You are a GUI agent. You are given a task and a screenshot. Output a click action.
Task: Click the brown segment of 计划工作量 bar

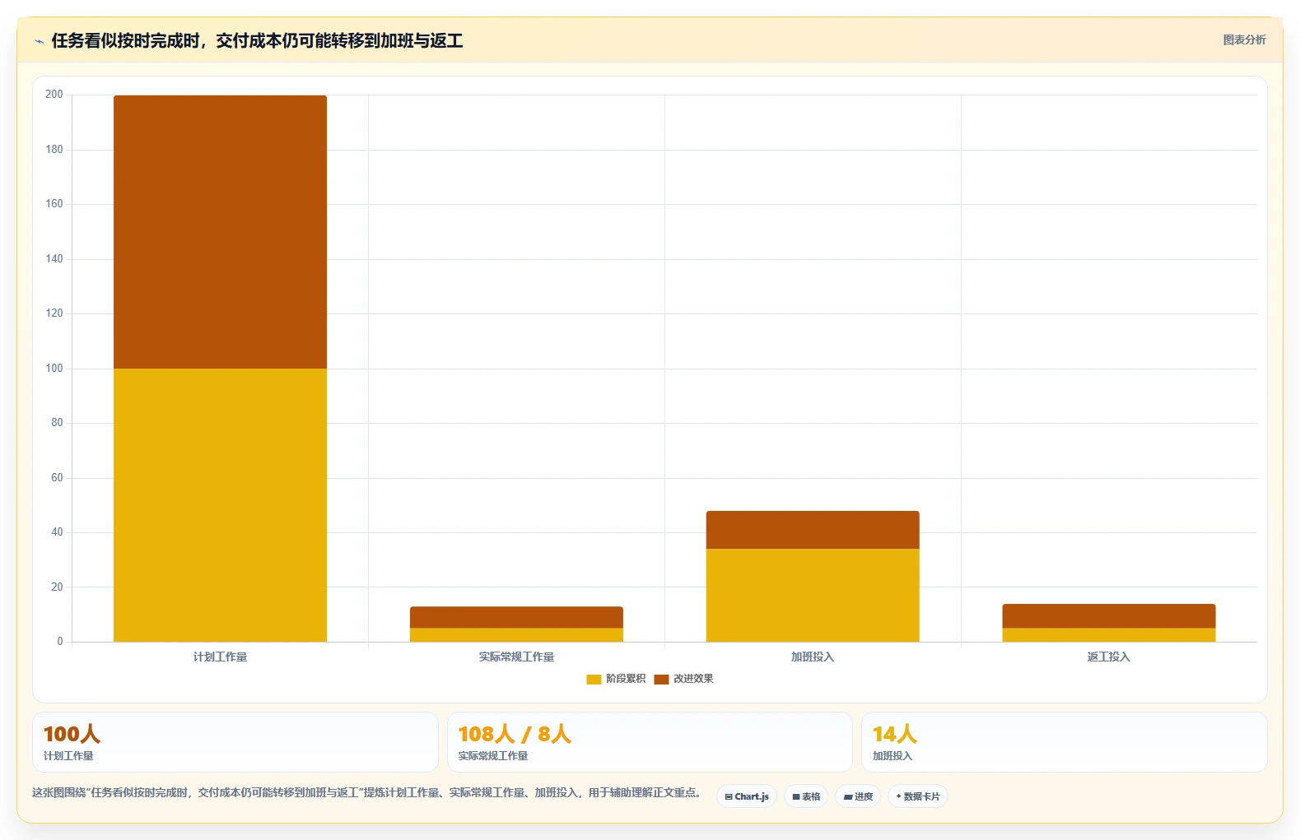[220, 232]
